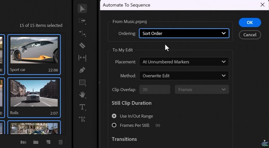Click the '15 of 15 items selected' text
Image resolution: width=269 pixels, height=148 pixels.
pyautogui.click(x=41, y=25)
